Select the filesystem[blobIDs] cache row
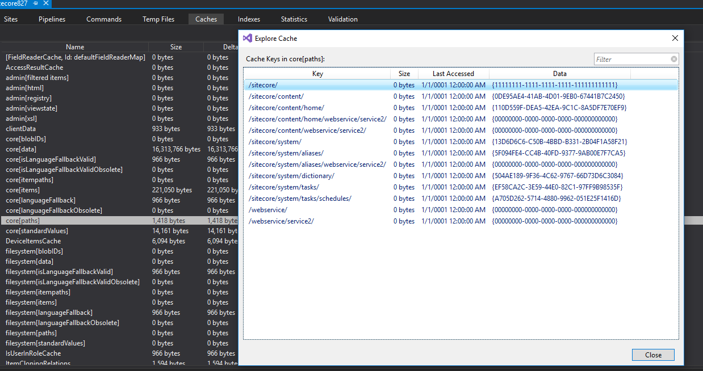The width and height of the screenshot is (703, 371). pyautogui.click(x=119, y=251)
